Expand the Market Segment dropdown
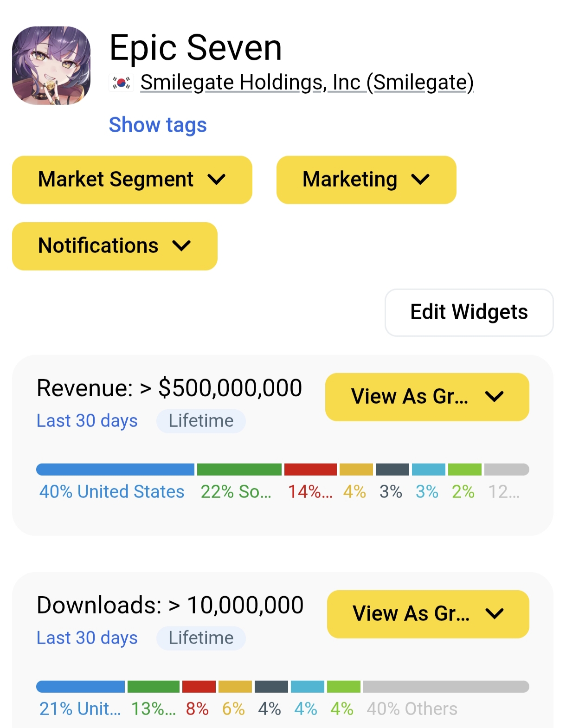This screenshot has width=566, height=728. pyautogui.click(x=132, y=180)
